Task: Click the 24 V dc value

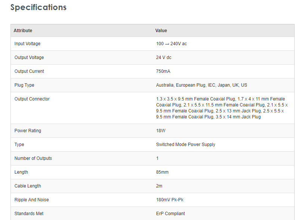Action: 164,58
